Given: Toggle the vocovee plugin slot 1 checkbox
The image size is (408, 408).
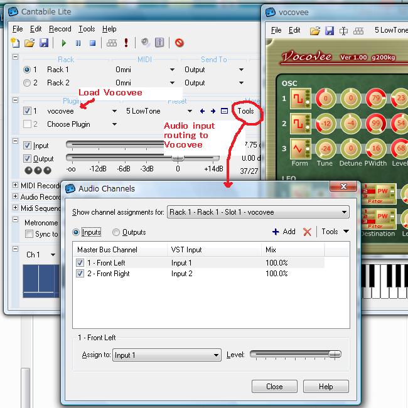Looking at the screenshot, I should tap(28, 111).
